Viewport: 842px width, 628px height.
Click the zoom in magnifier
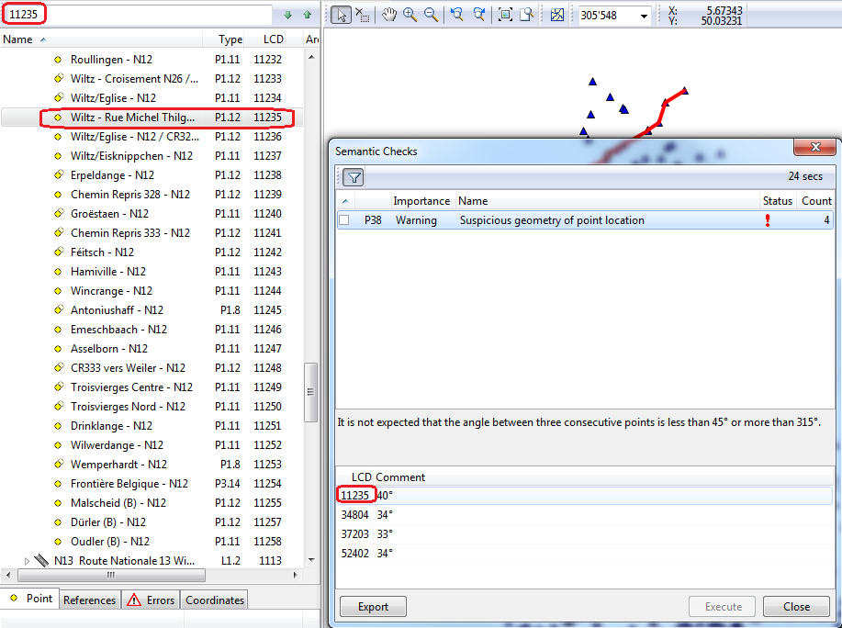(x=410, y=15)
